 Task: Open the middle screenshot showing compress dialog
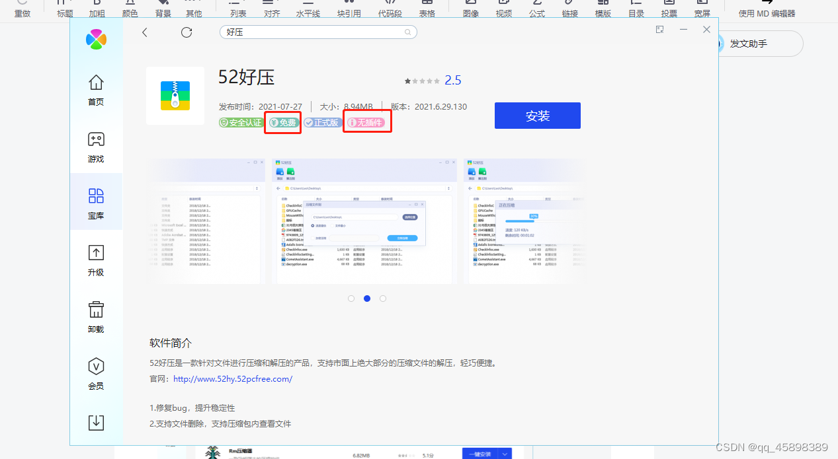[364, 221]
